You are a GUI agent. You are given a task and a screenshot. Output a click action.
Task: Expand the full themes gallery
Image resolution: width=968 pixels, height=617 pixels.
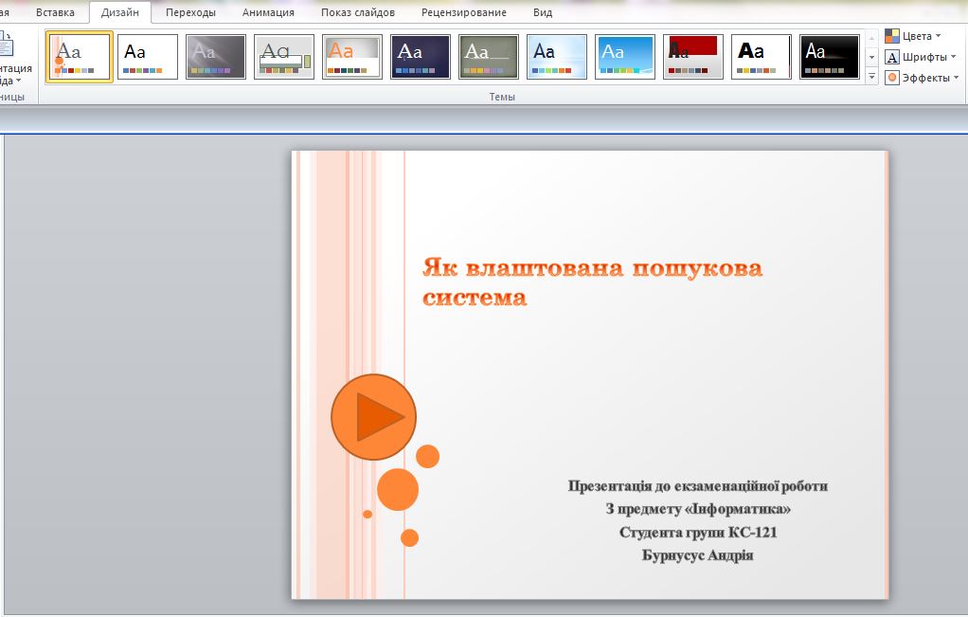871,77
